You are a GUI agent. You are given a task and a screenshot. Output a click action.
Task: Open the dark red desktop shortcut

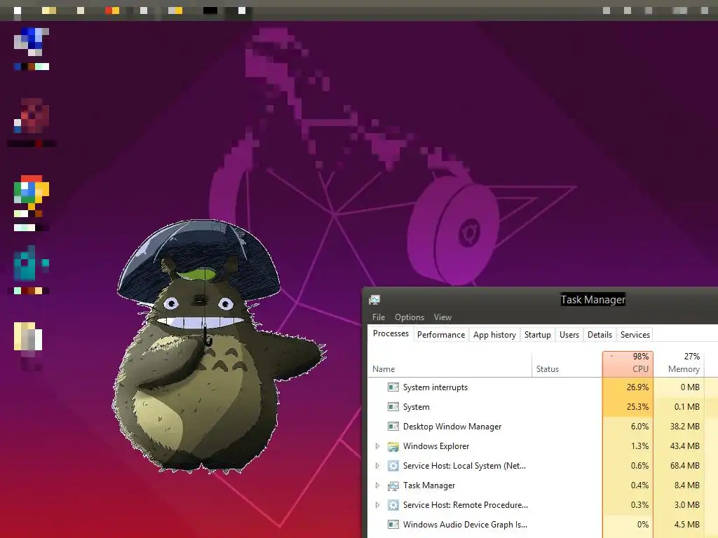[x=31, y=122]
